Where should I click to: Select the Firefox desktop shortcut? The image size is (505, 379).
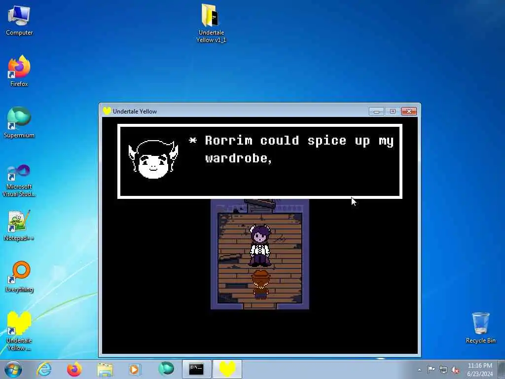[x=19, y=71]
